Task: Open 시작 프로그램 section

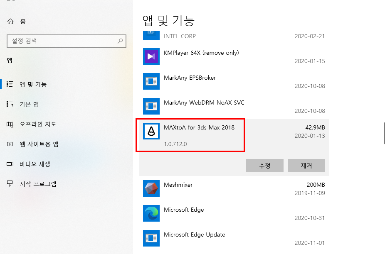Action: tap(38, 183)
